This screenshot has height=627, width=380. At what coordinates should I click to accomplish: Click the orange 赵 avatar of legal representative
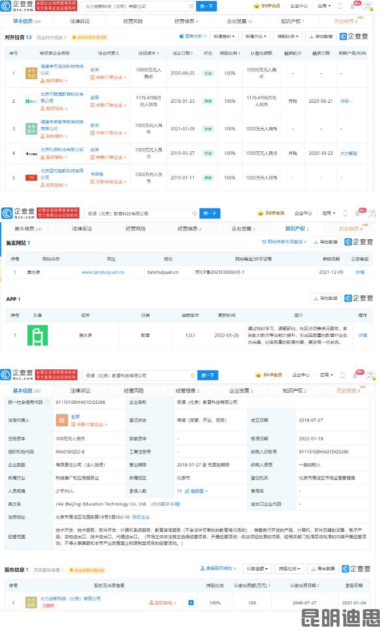tap(62, 420)
